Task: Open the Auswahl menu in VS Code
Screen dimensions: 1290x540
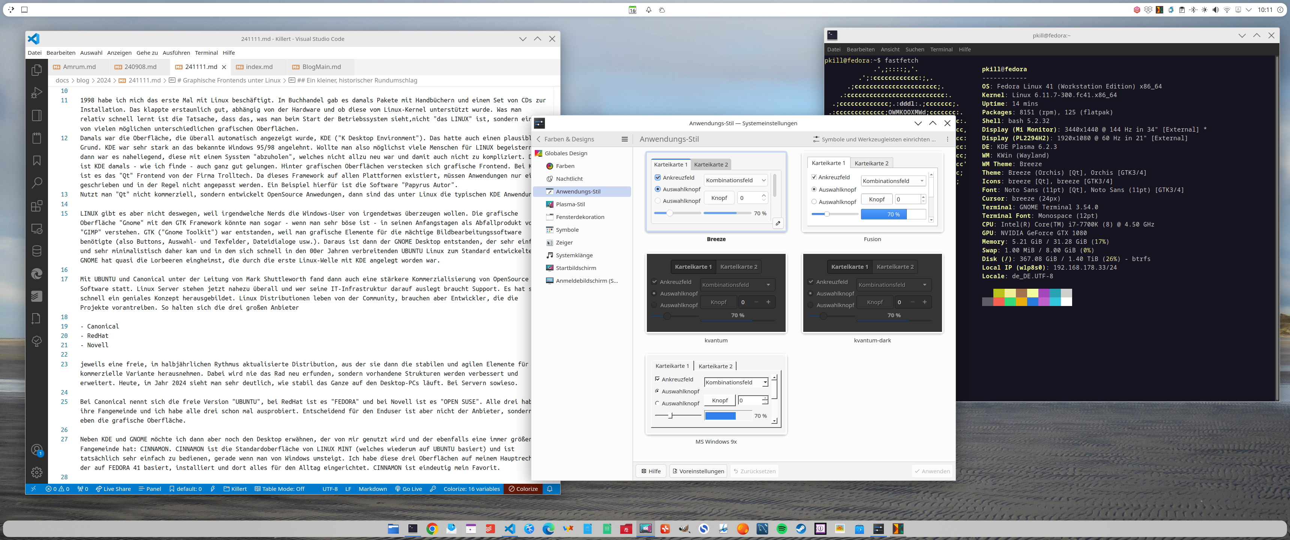Action: click(x=91, y=52)
